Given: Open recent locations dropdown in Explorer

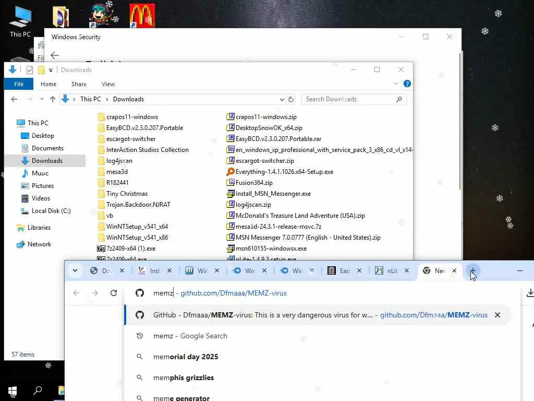Looking at the screenshot, I should [x=42, y=99].
